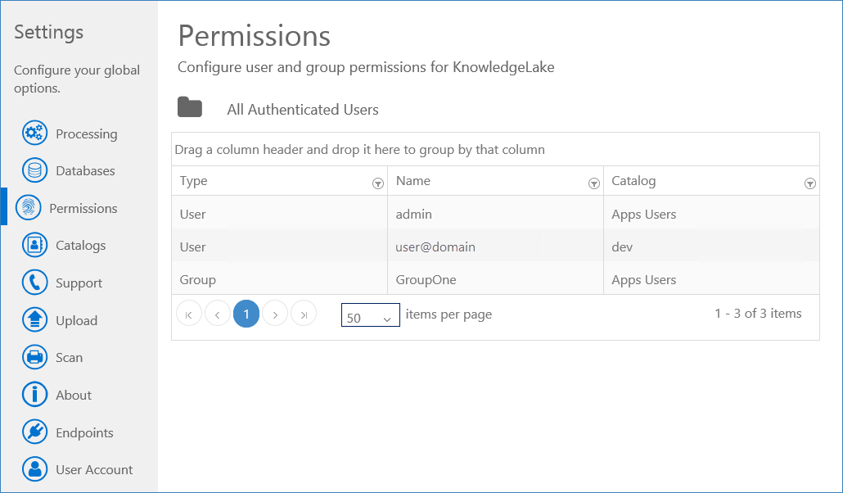
Task: Open the Name column filter icon
Action: [594, 184]
